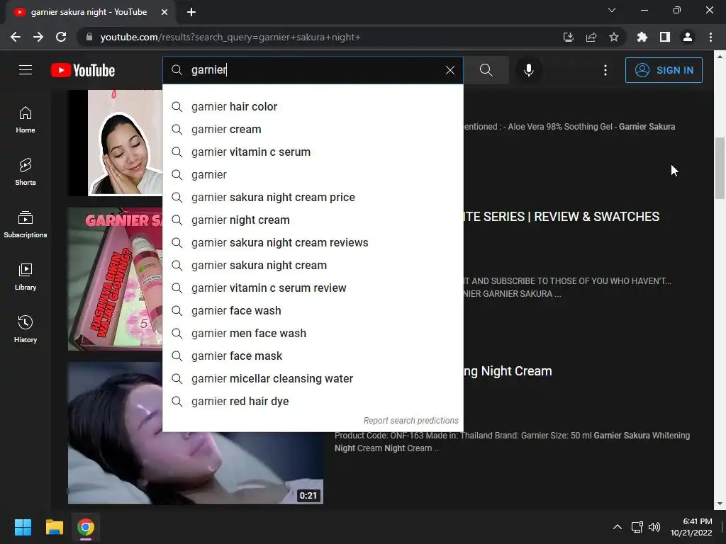Open video thumbnail with duration 0:21
The width and height of the screenshot is (726, 544).
click(196, 433)
